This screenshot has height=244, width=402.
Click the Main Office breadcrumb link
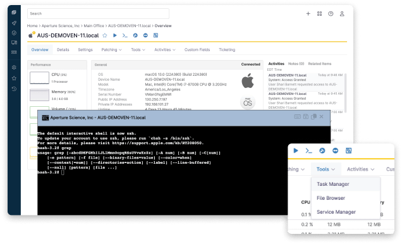[94, 26]
